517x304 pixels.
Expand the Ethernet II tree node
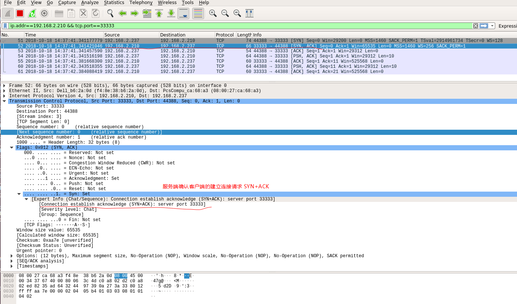pos(4,91)
